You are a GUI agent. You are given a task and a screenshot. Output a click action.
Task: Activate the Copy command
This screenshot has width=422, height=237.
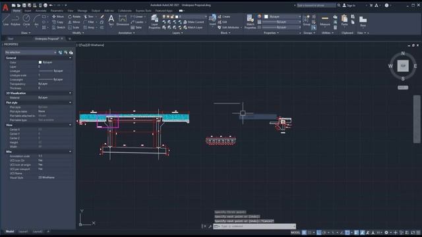[57, 22]
